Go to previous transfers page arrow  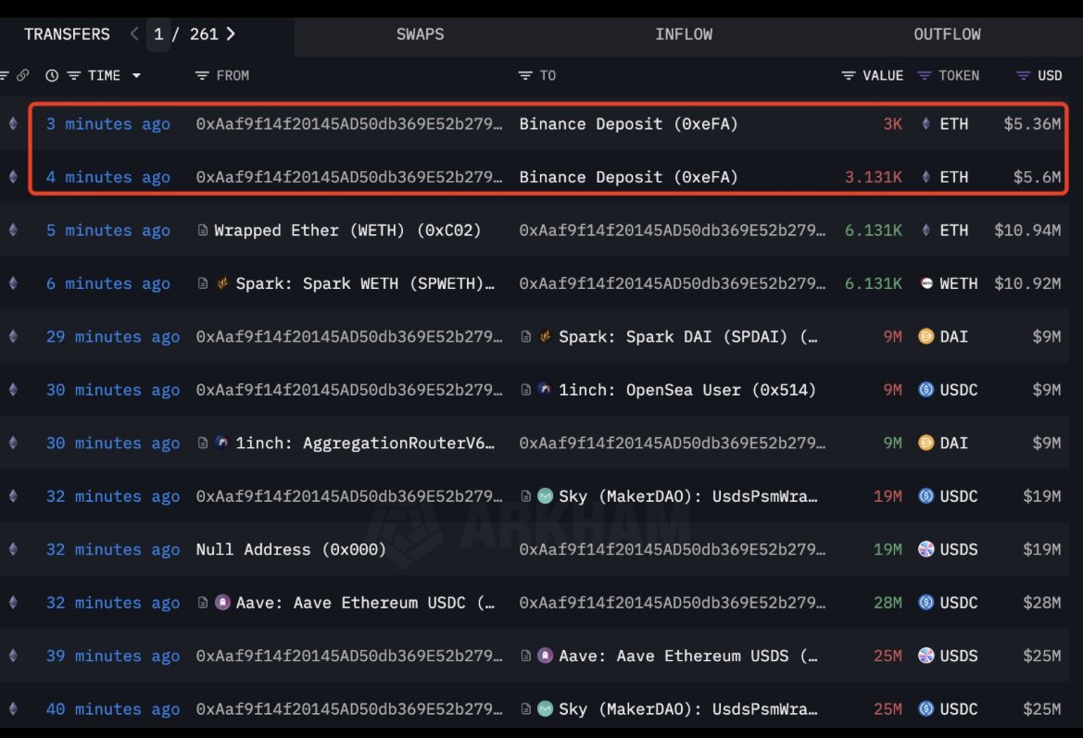coord(134,34)
